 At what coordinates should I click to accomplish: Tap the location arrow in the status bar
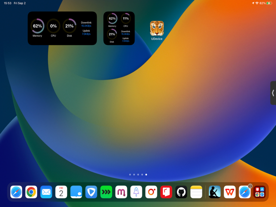[x=253, y=3]
